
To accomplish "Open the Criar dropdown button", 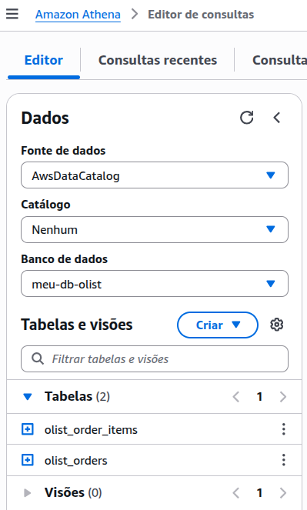I will coord(218,325).
